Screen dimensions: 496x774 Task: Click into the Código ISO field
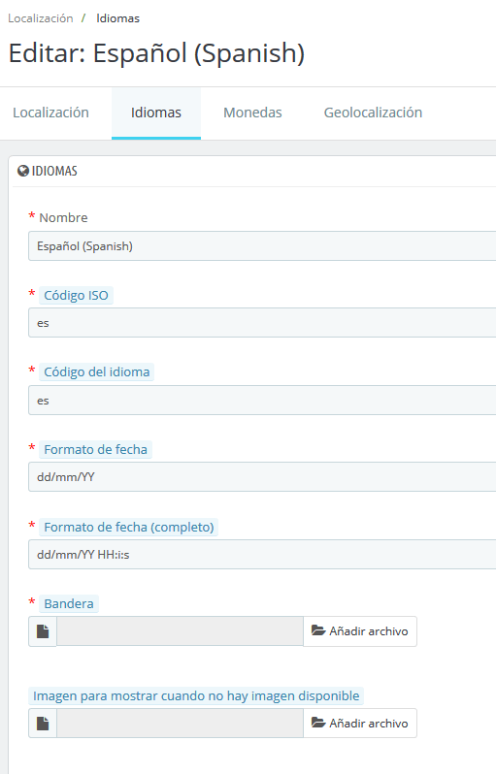[262, 323]
